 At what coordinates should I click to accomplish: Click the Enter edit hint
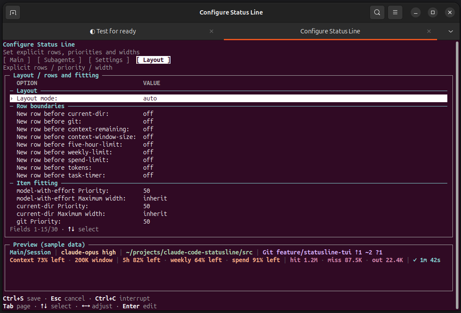click(140, 306)
